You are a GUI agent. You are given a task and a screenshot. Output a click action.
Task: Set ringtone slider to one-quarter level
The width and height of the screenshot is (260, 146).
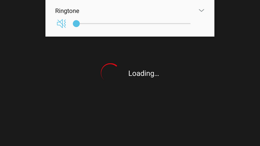pyautogui.click(x=105, y=24)
